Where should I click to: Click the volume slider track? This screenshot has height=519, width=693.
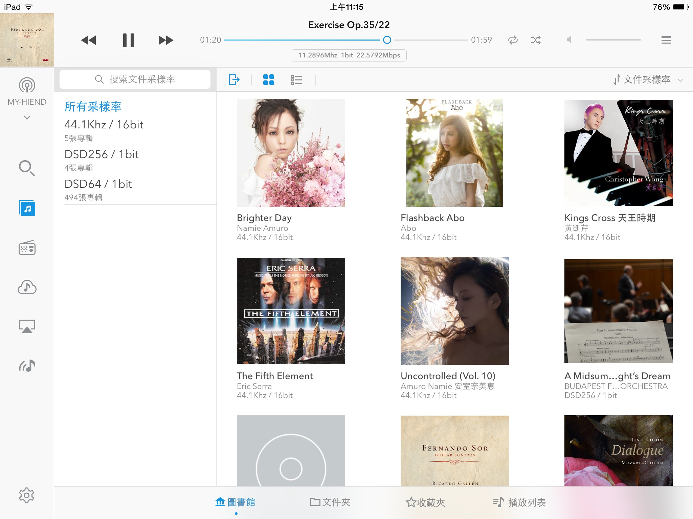pos(613,40)
